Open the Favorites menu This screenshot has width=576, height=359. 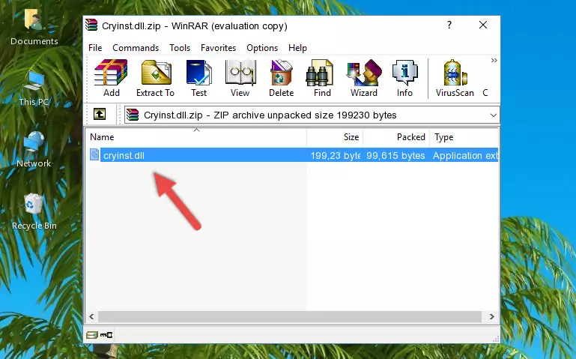click(x=218, y=48)
